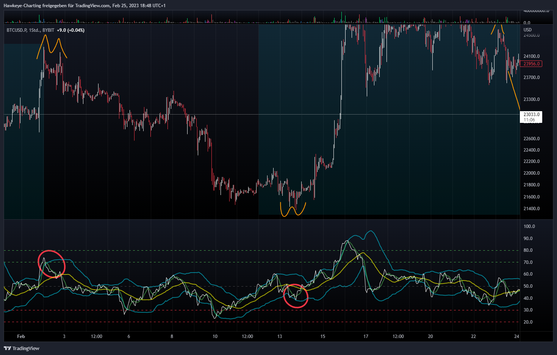Click the white 23033.0 crosshair price label
Viewport: 557px width, 355px height.
point(531,114)
